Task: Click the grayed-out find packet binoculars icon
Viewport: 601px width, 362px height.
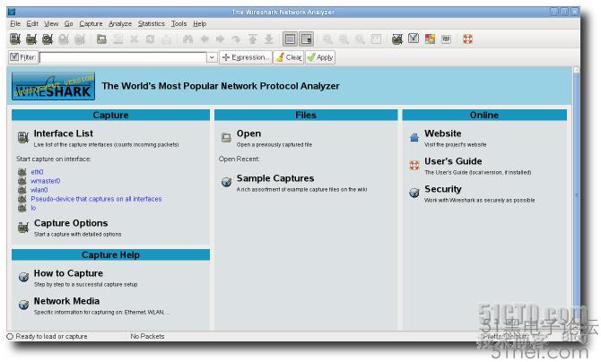Action: point(187,39)
